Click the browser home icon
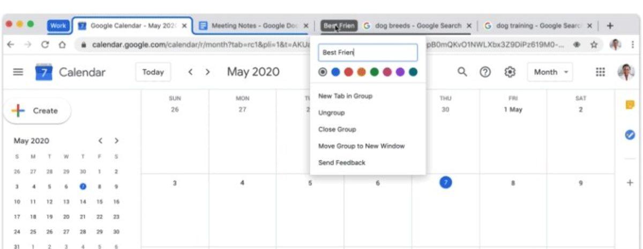 62,45
